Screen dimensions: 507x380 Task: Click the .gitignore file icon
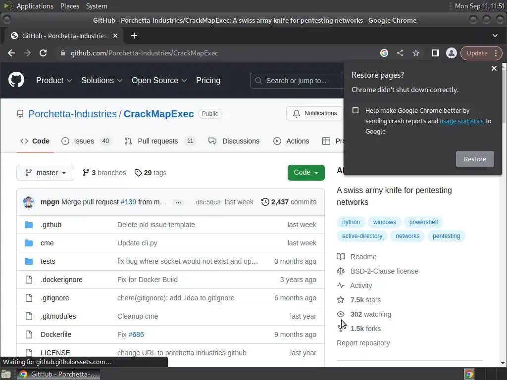point(29,298)
